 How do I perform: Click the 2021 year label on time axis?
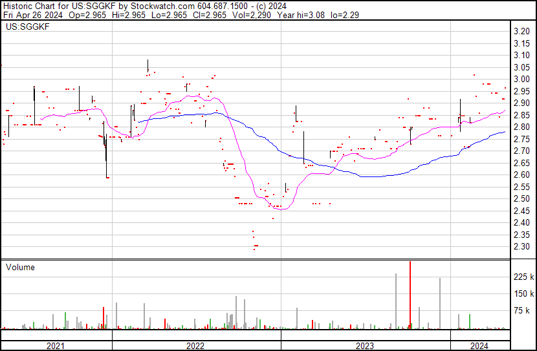pos(56,346)
